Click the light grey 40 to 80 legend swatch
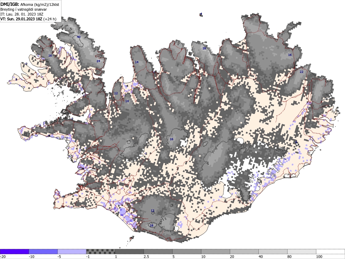 (x=273, y=251)
